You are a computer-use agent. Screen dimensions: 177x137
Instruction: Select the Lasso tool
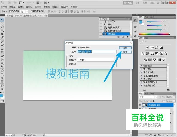tap(2, 27)
